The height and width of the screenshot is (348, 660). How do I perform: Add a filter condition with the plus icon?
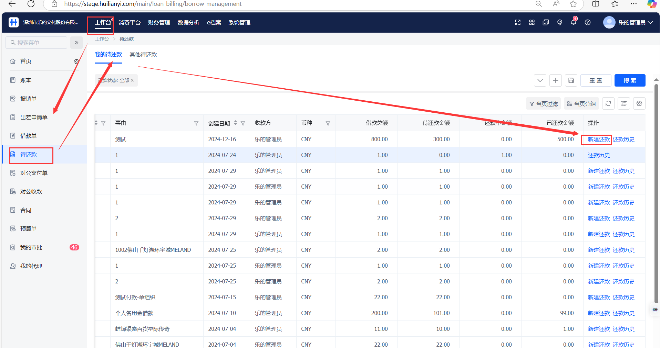556,80
